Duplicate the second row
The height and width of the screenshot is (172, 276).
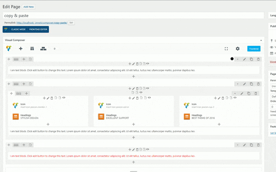coord(251,84)
